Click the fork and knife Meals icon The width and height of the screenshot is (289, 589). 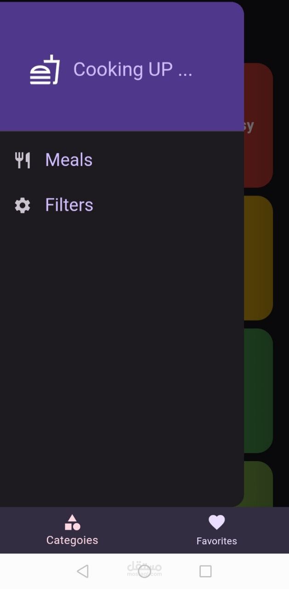(x=23, y=160)
